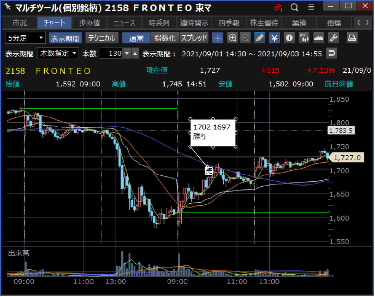Click the last 13:00 time axis label
375x297 pixels.
pos(270,281)
